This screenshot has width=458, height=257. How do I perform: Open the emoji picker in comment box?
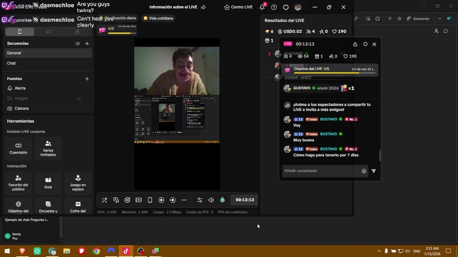(x=364, y=171)
